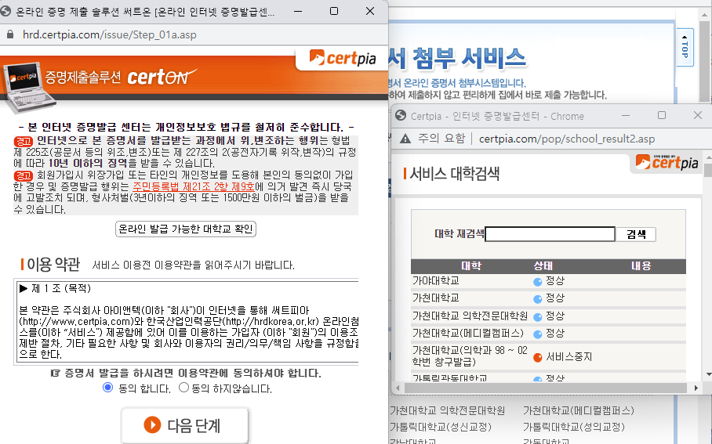
Task: Minimize the Certpia university search window
Action: pos(626,115)
